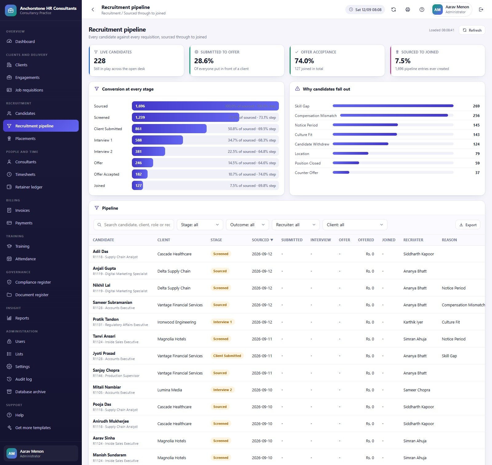Click the Training graduation cap icon
This screenshot has width=492, height=465.
coord(9,246)
